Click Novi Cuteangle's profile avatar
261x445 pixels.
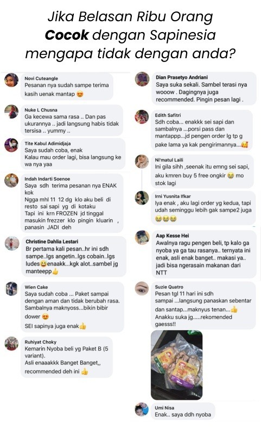11,80
